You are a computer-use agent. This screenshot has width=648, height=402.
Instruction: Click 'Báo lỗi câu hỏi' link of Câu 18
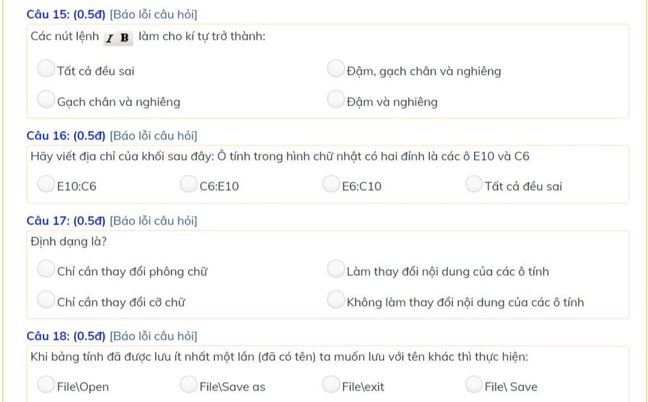point(153,336)
